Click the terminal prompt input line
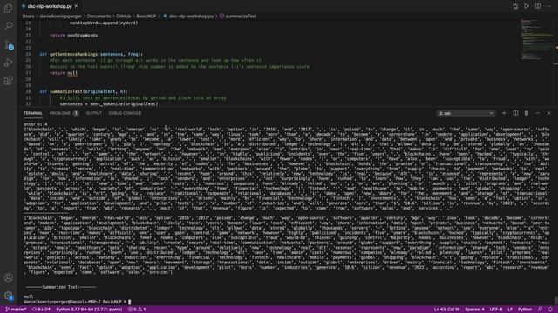558x313 pixels. click(x=78, y=302)
